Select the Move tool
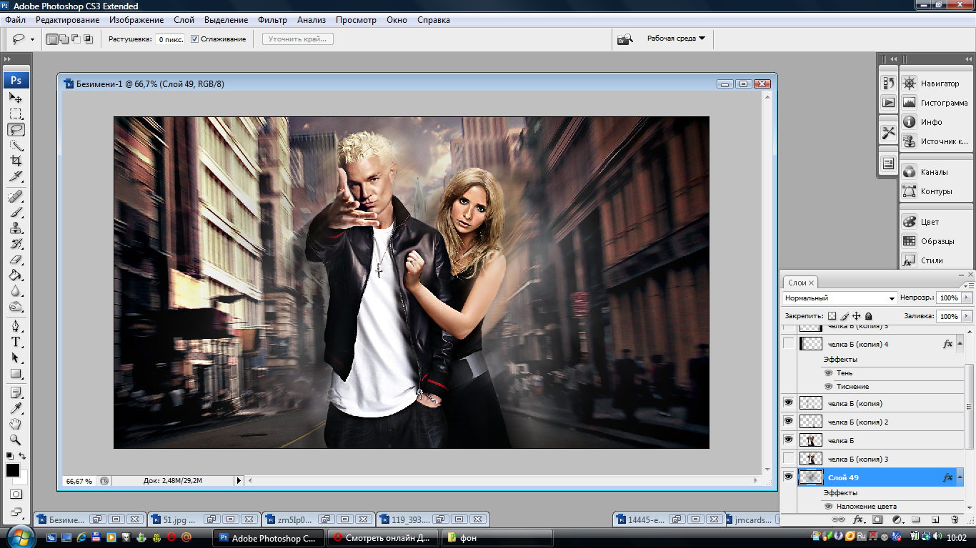 tap(16, 98)
